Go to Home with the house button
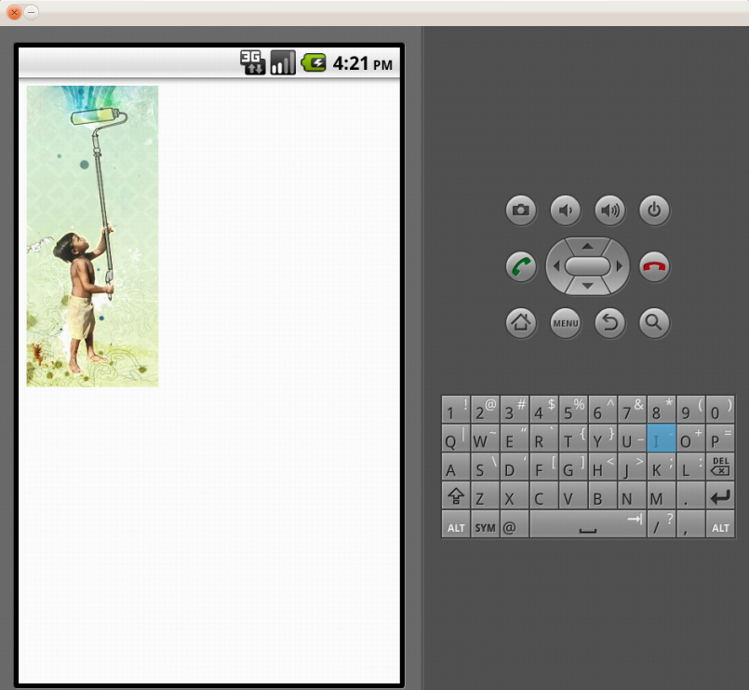Viewport: 749px width, 690px height. coord(521,323)
